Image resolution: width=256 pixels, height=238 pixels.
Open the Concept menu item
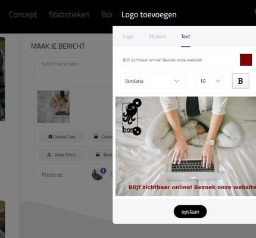click(x=23, y=15)
